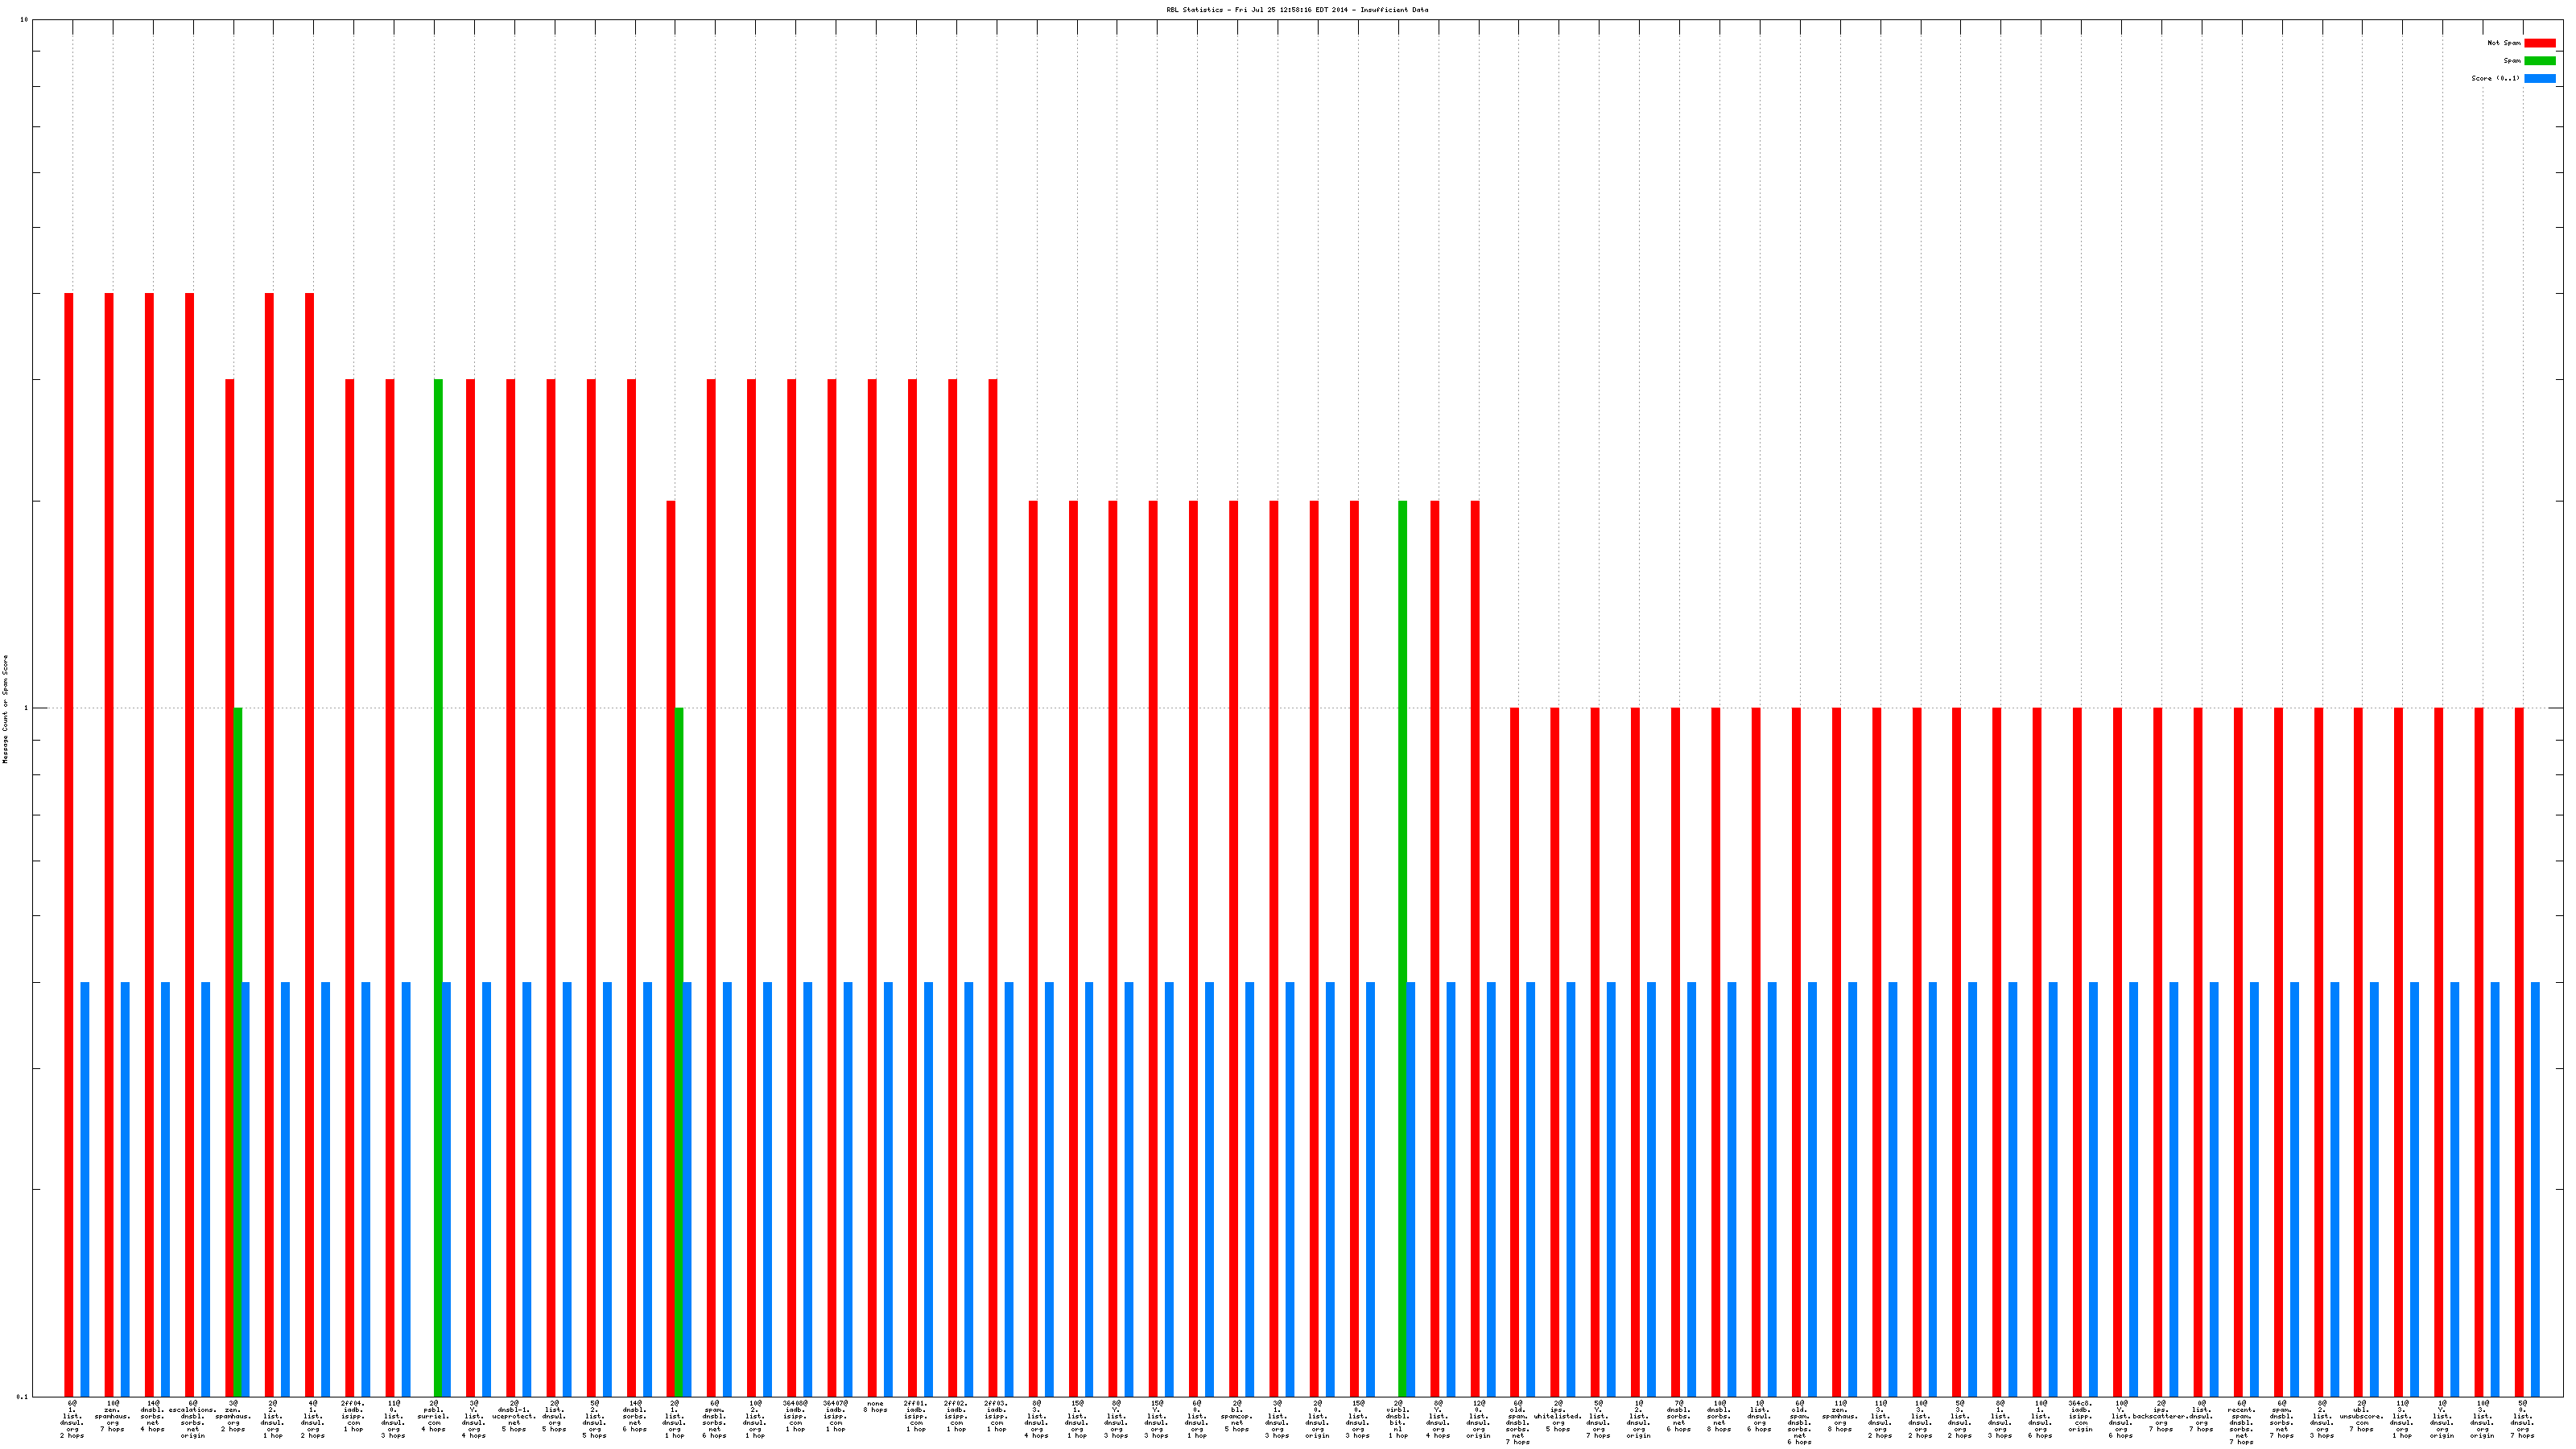Click the ubl.unsubscore.com 7 hops label
Screen dimensions: 2576x1449
point(2361,1416)
